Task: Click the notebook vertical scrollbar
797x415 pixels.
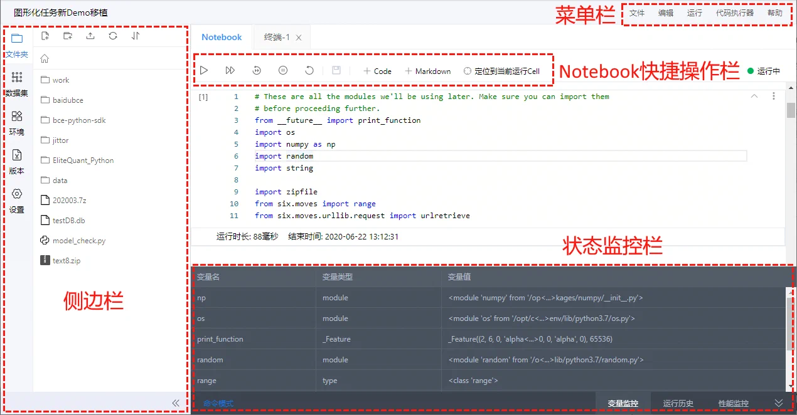Action: [x=791, y=110]
